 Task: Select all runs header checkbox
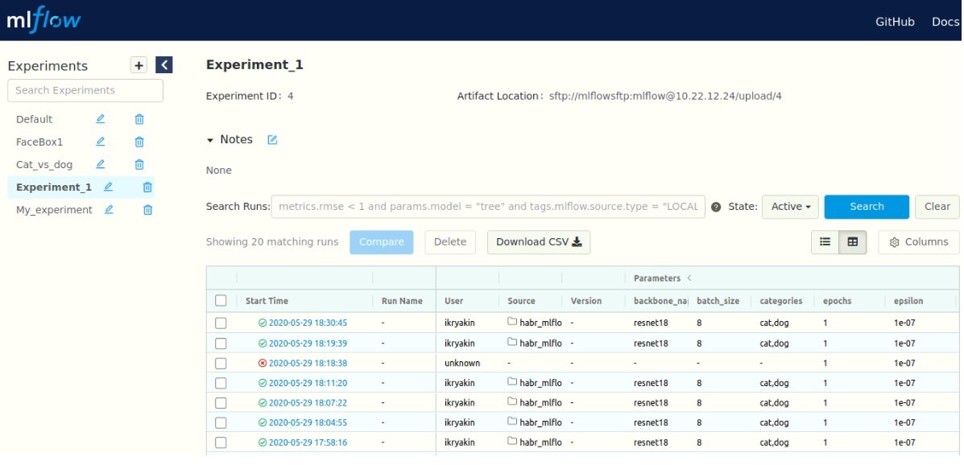[221, 300]
